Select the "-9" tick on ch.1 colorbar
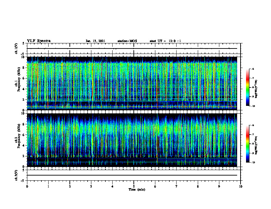Screen dimensions: 271x209 click(253, 97)
